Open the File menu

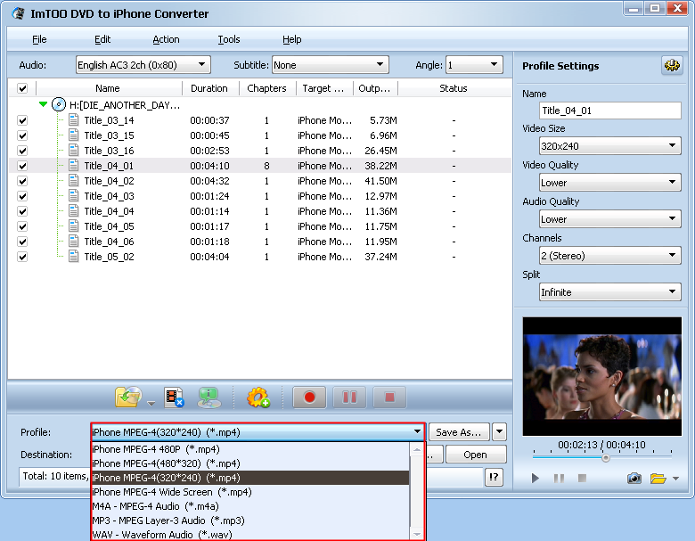(39, 39)
